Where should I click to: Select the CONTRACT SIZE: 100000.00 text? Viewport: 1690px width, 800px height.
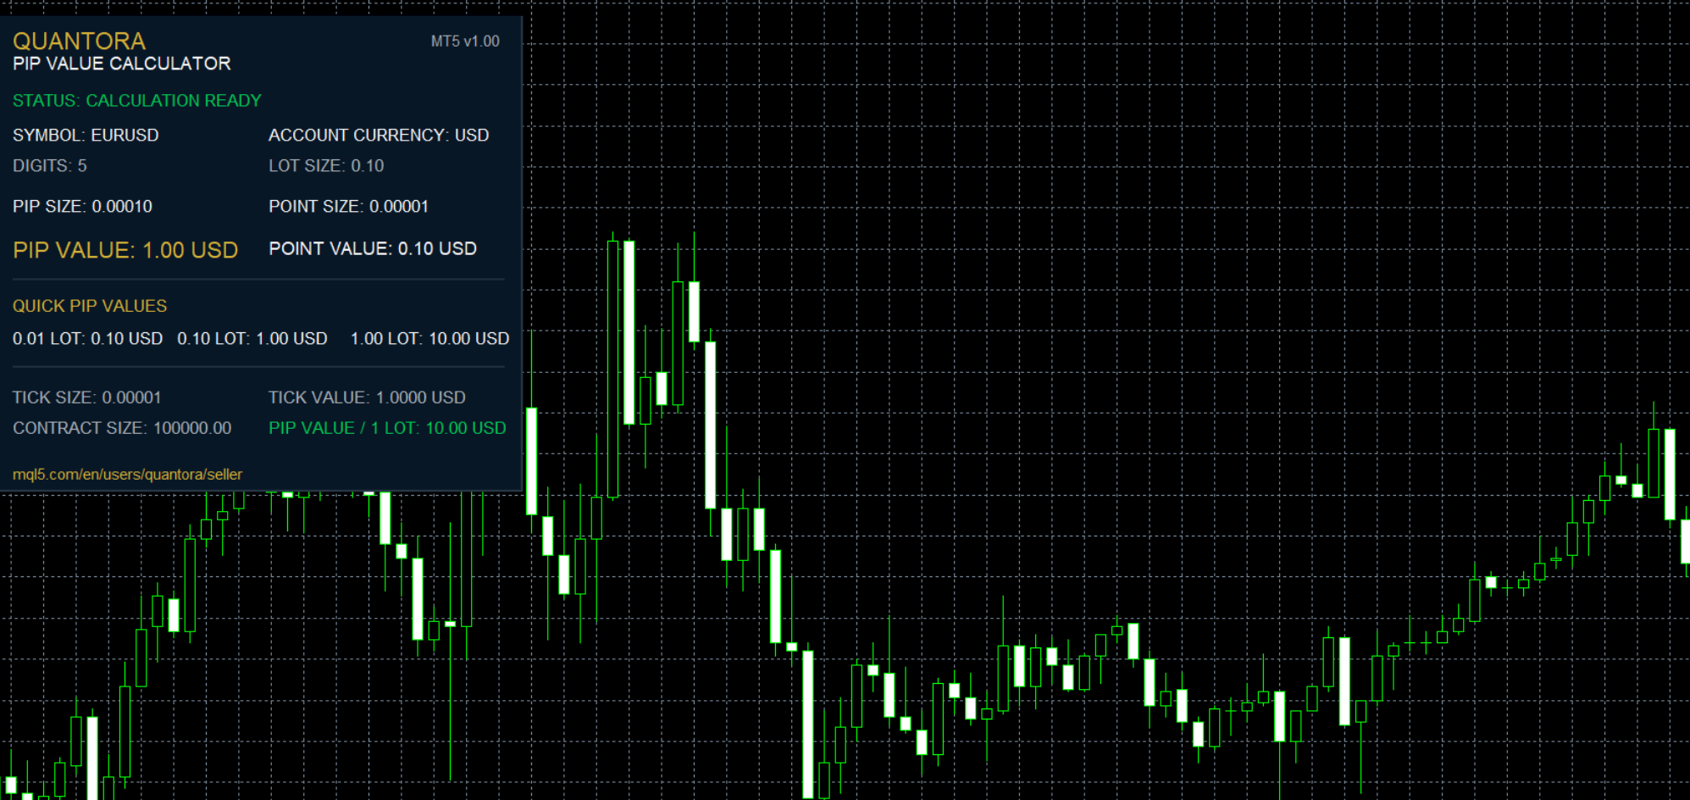point(122,428)
